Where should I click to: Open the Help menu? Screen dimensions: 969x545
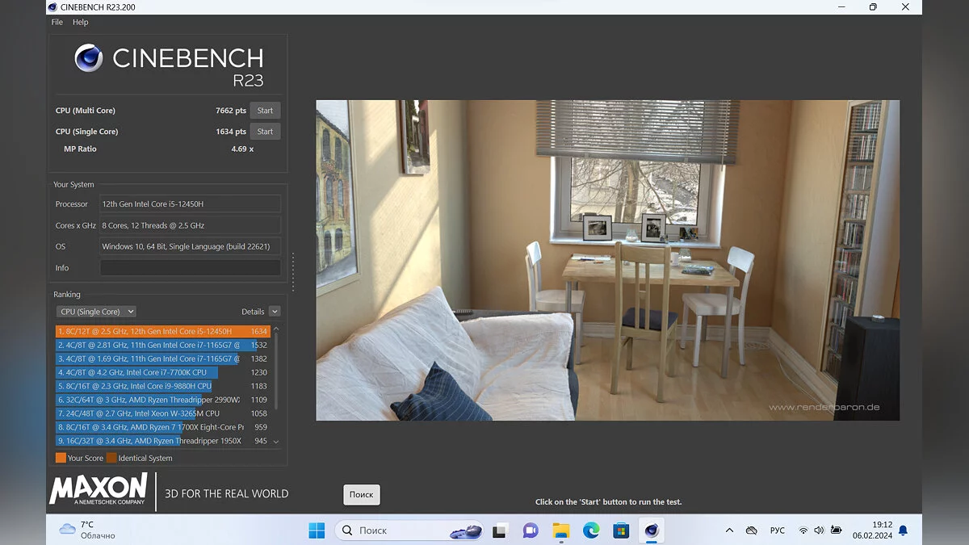point(81,22)
